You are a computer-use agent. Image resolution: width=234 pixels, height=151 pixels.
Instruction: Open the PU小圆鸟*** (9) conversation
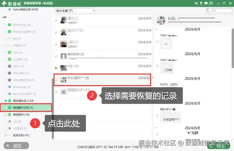point(103,80)
